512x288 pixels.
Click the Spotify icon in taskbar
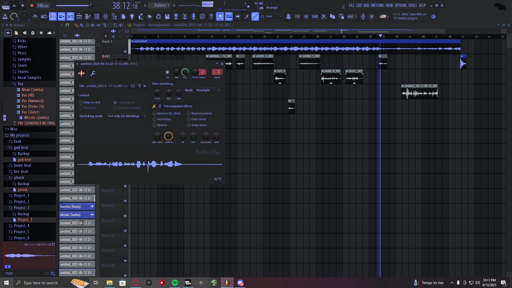click(x=175, y=283)
